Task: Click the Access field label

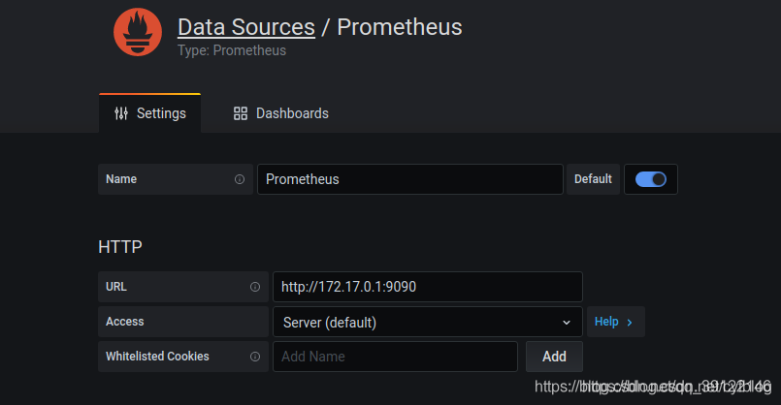Action: click(x=125, y=322)
